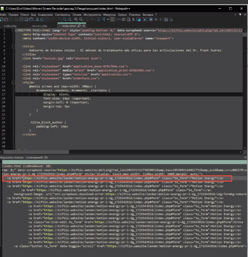Click the Close document toolbar icon
This screenshot has height=257, width=248.
[22, 19]
